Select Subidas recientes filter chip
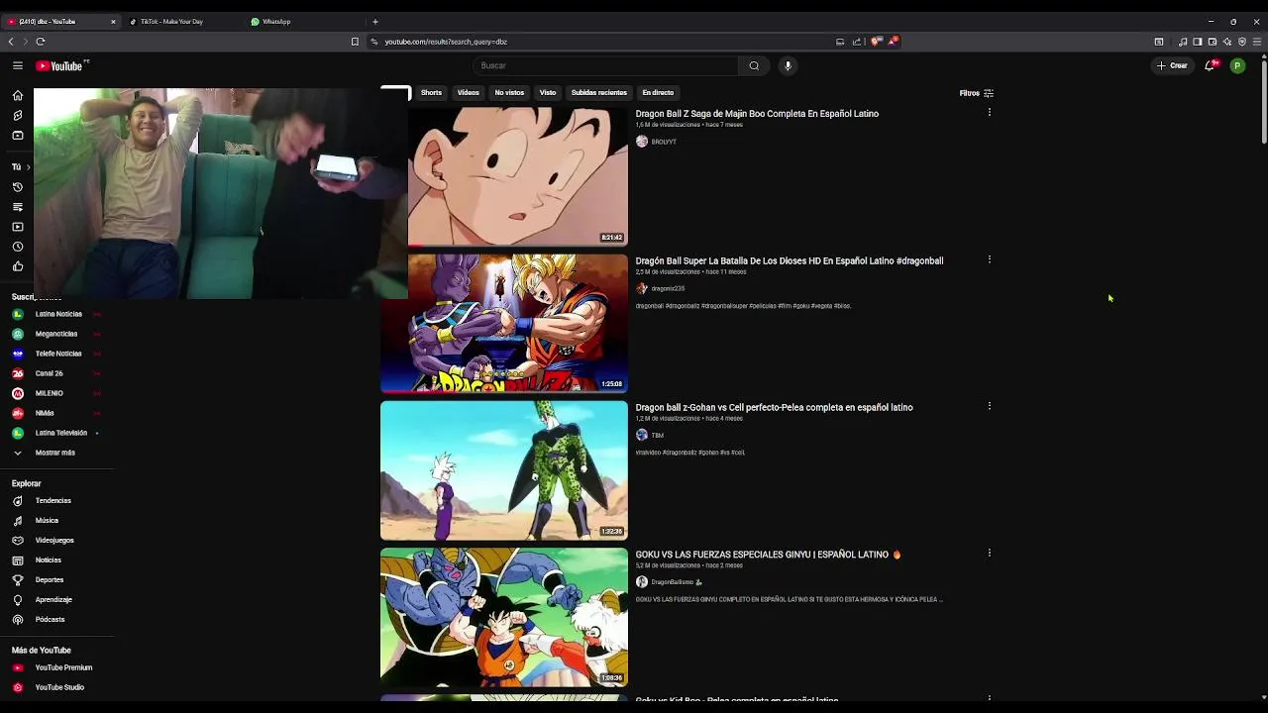 click(599, 92)
